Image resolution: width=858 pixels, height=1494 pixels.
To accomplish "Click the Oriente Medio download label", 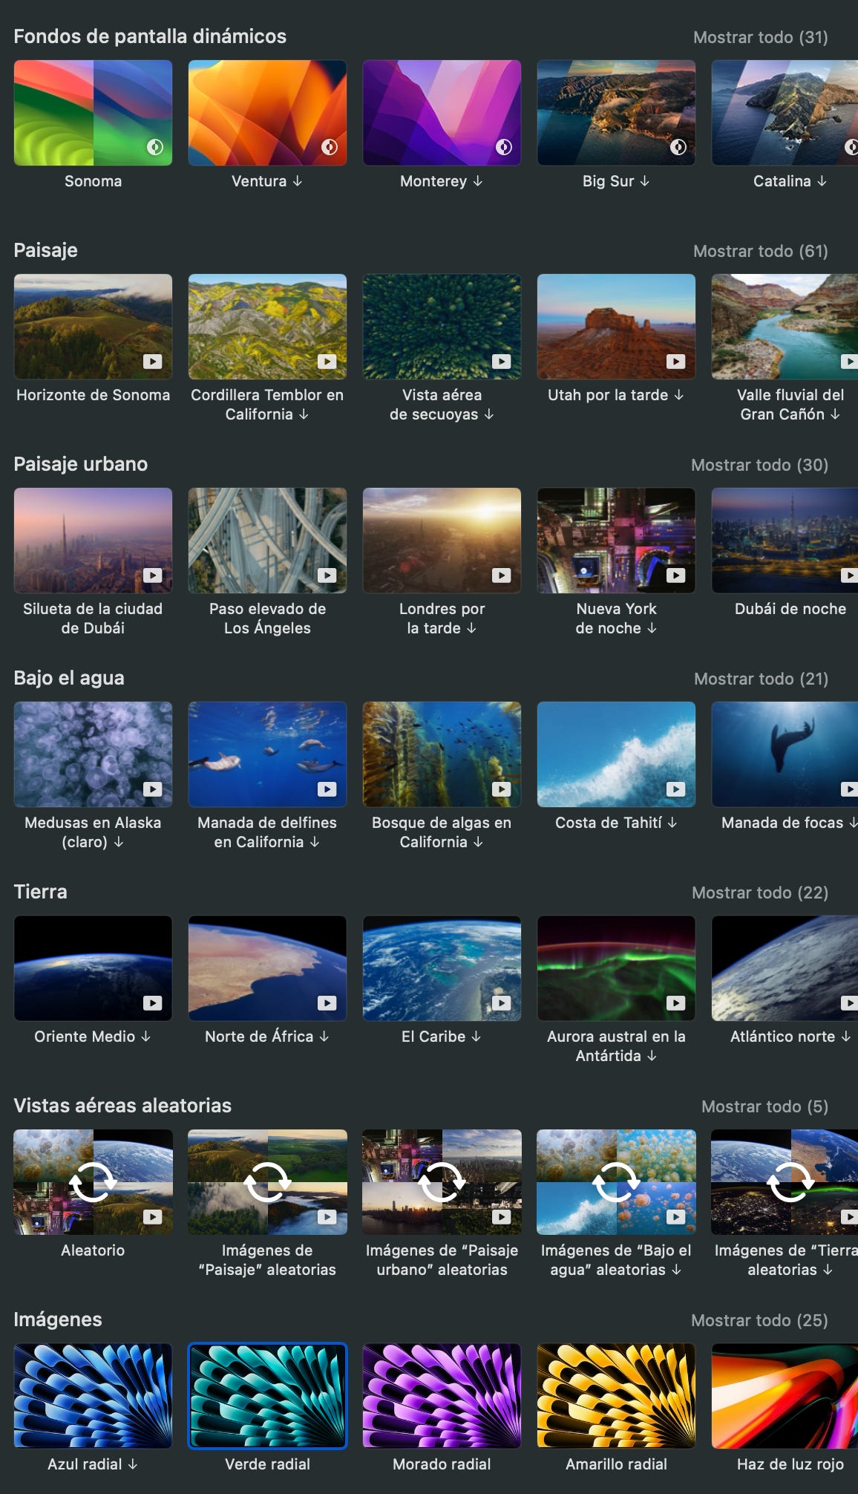I will tap(93, 1037).
